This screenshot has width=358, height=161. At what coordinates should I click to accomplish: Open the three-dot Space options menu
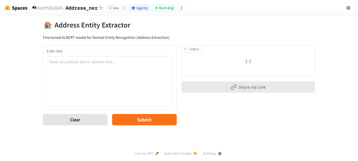coord(182,8)
